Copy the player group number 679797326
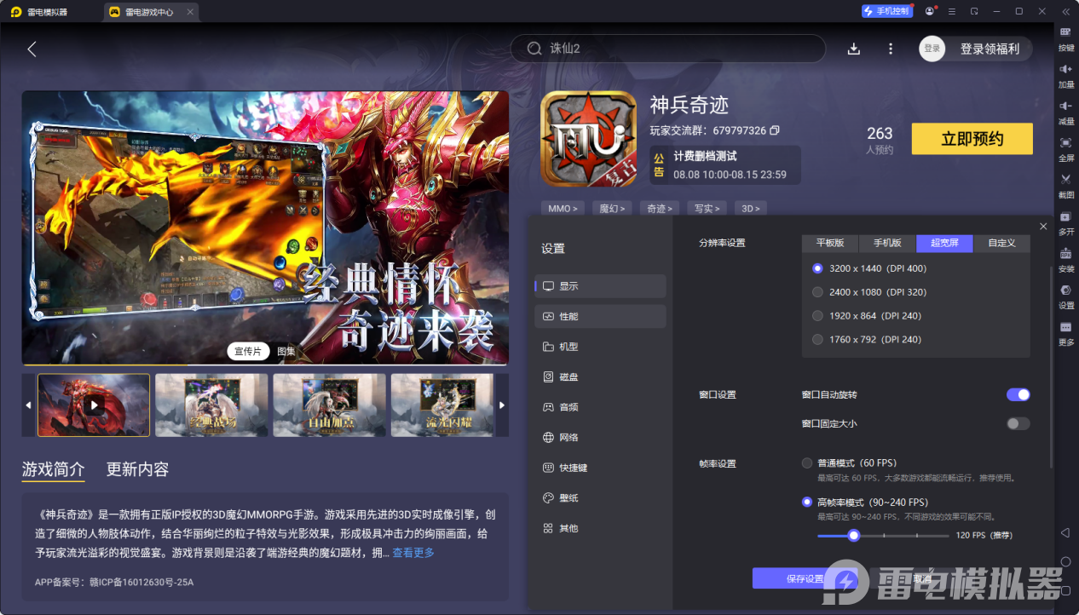The height and width of the screenshot is (615, 1079). click(x=775, y=130)
